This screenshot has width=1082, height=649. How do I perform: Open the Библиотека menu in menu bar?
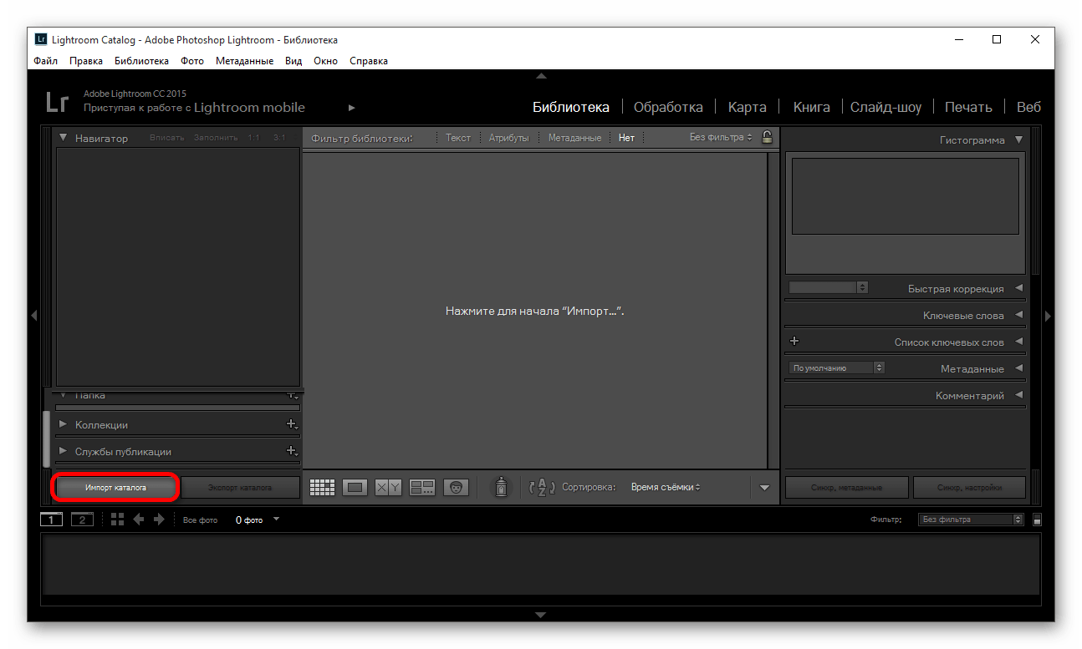tap(141, 61)
